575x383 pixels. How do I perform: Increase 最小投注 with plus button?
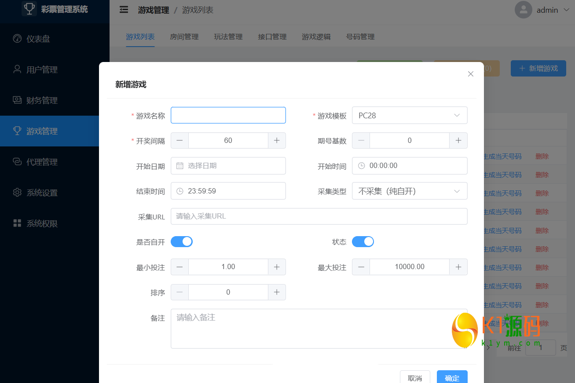coord(277,267)
